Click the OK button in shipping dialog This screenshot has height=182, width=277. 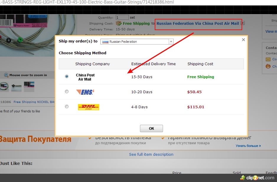(x=151, y=128)
